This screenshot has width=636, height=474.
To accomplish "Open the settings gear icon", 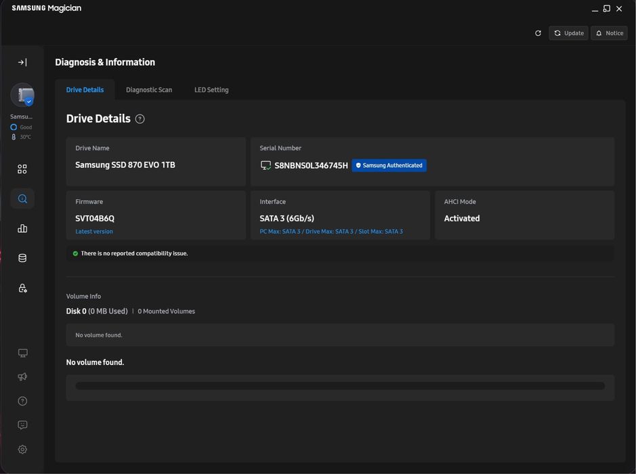I will tap(22, 449).
